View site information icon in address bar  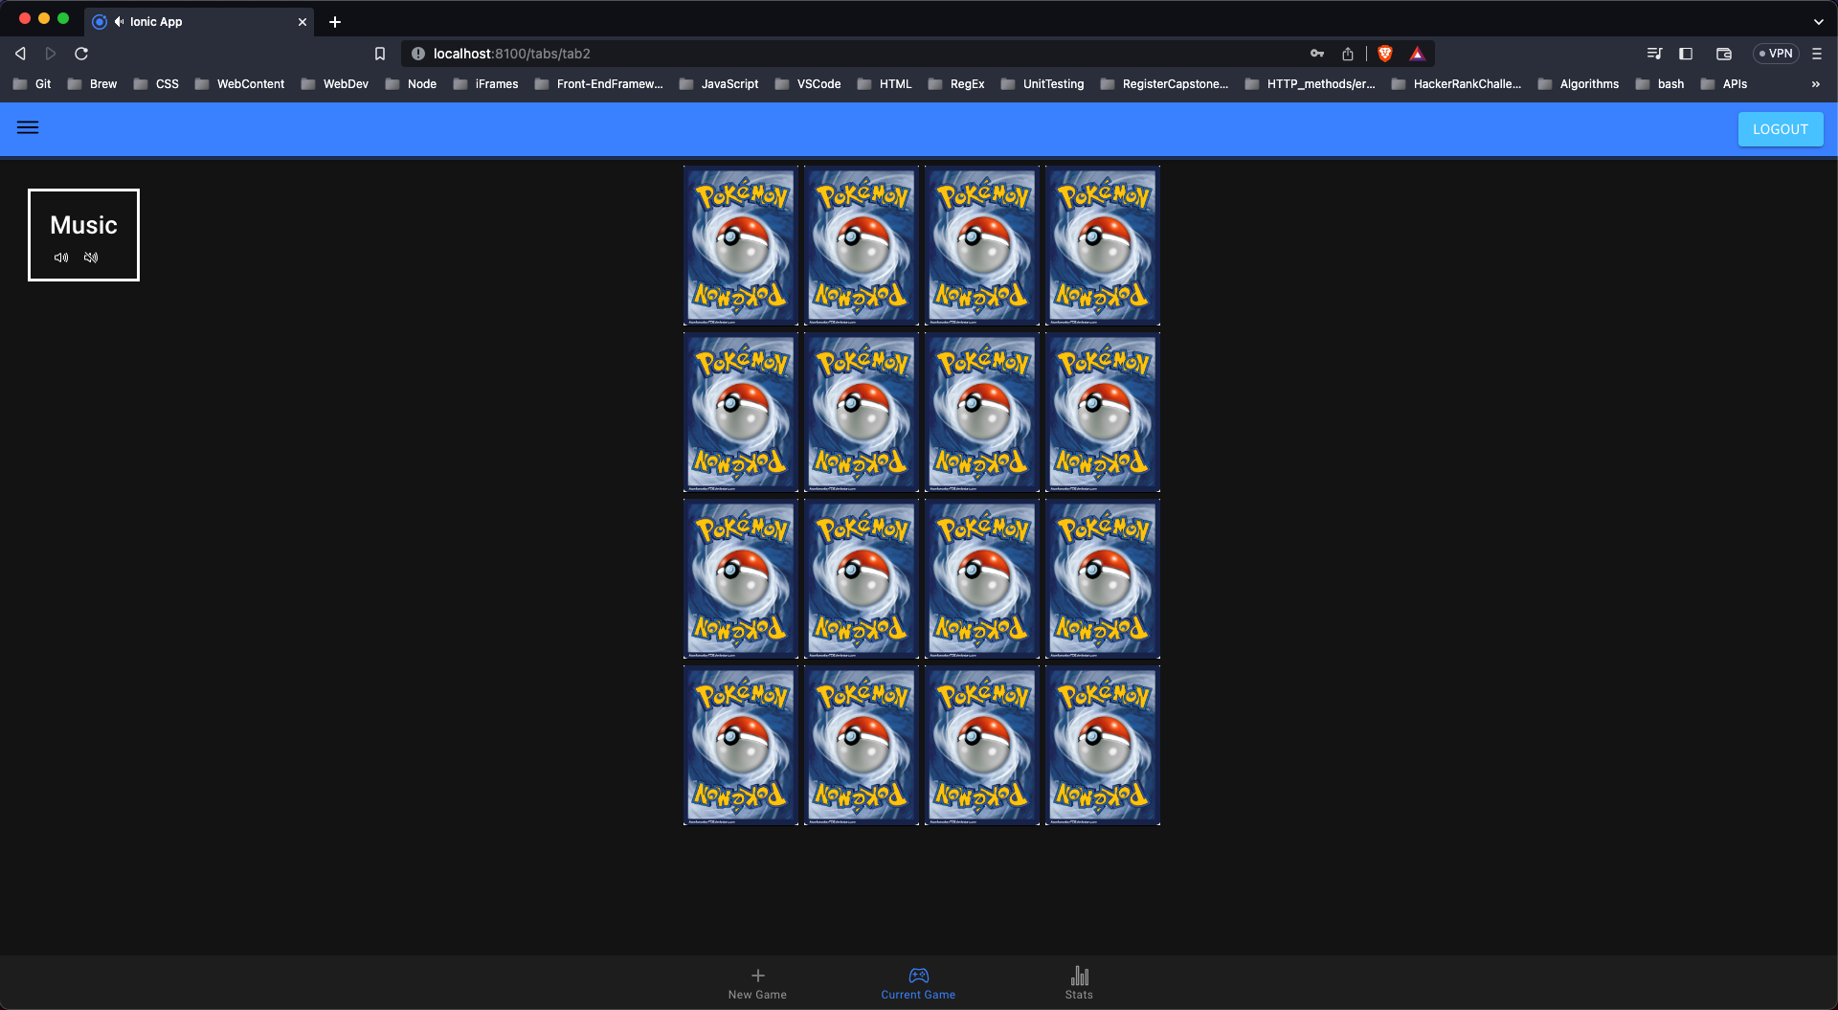click(x=417, y=54)
